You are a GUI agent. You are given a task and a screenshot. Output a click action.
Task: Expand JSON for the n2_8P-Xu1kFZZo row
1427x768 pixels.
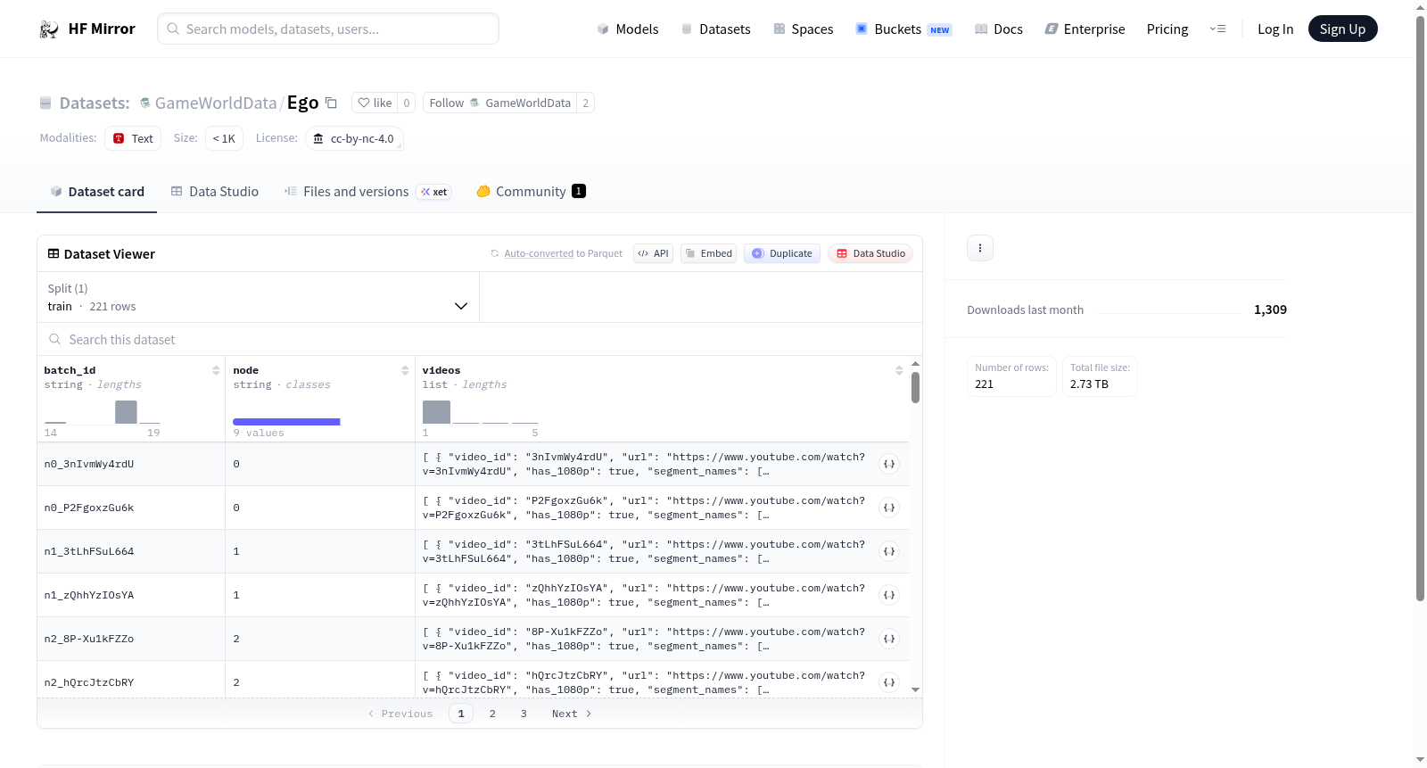(x=889, y=639)
